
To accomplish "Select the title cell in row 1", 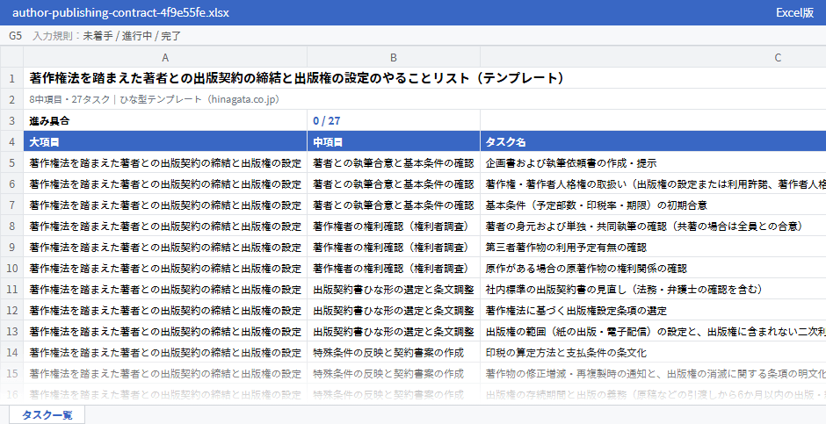I will tap(424, 78).
